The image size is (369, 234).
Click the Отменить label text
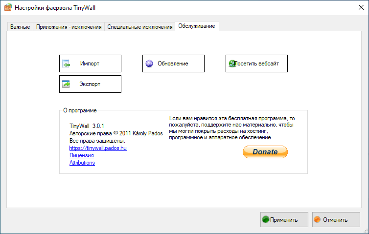tap(335, 220)
